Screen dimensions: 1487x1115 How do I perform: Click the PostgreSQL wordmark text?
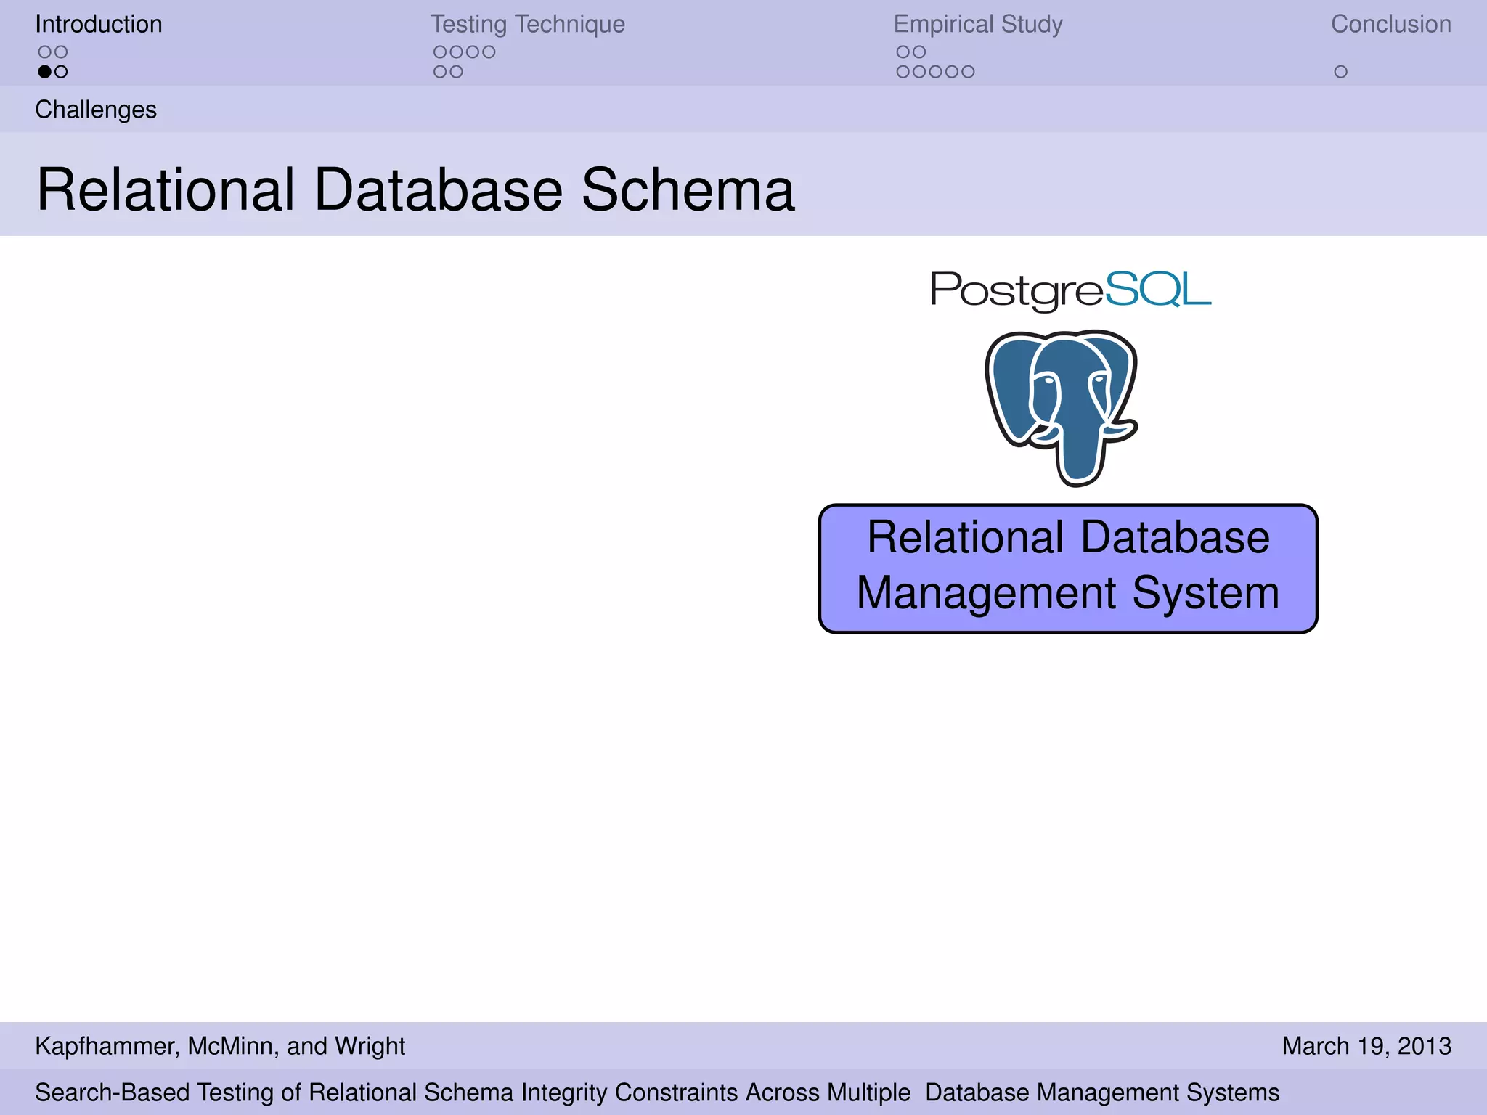coord(1070,290)
